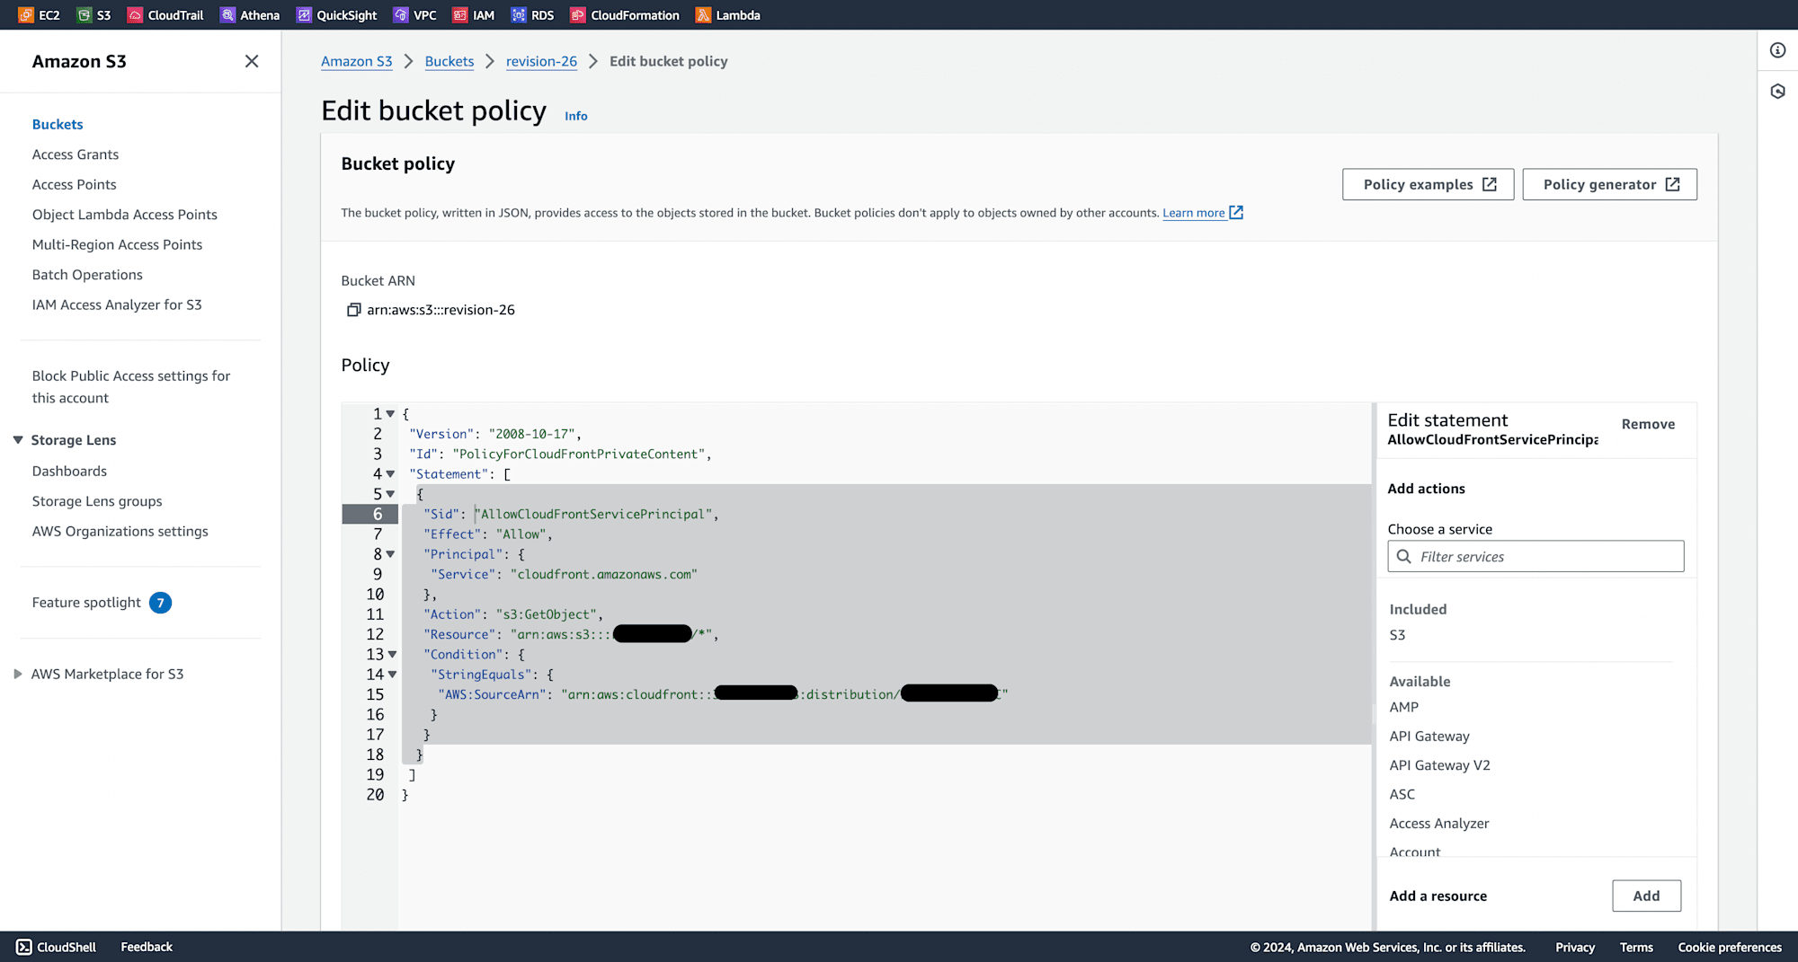Open the Privacy footer link
This screenshot has height=962, width=1798.
click(1575, 948)
